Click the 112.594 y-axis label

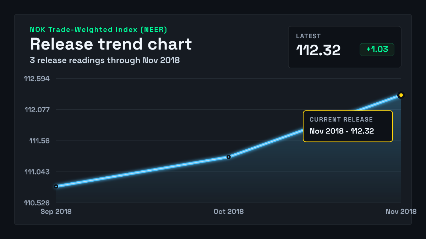pyautogui.click(x=37, y=79)
